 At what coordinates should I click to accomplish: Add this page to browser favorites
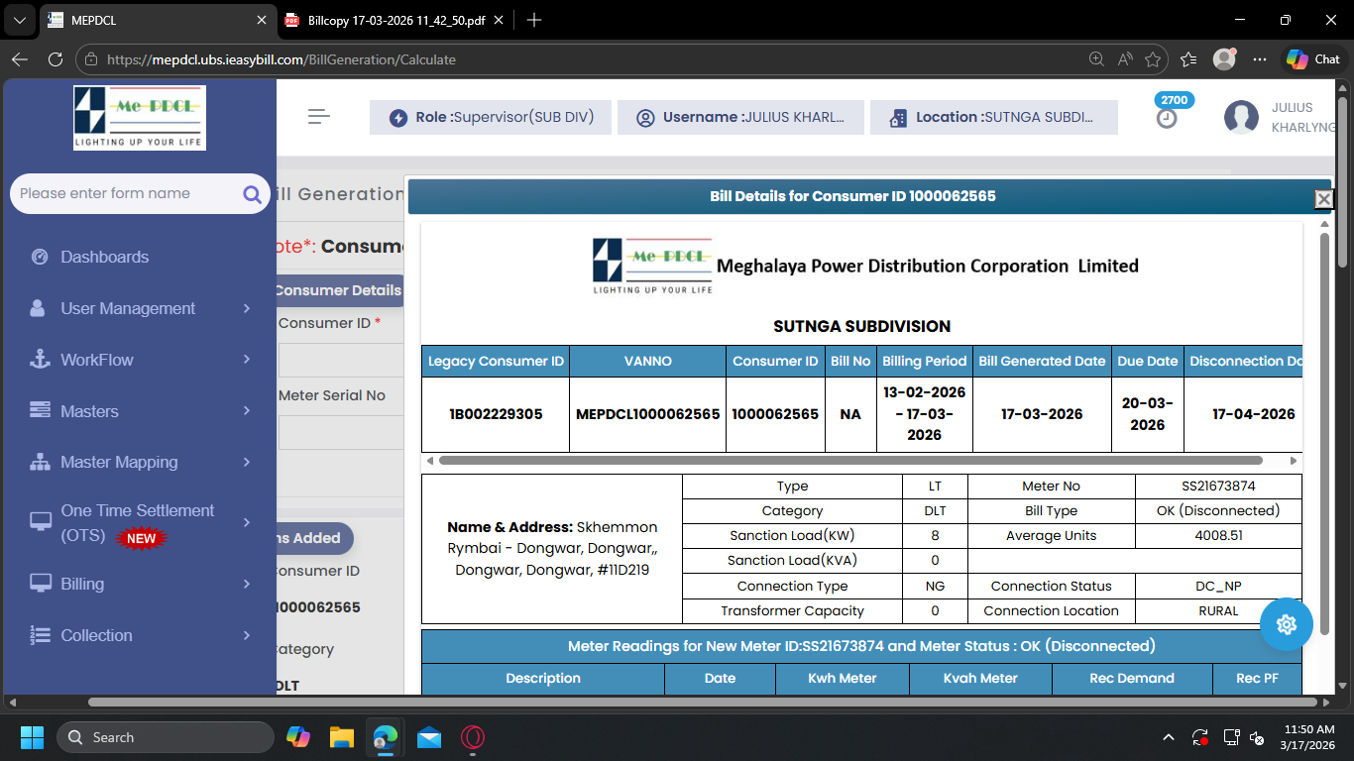[1153, 59]
